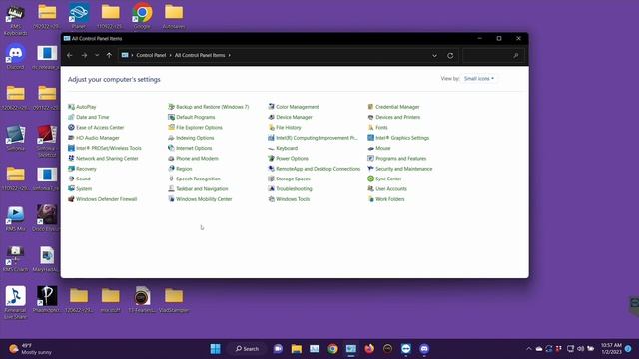This screenshot has width=639, height=359.
Task: Open the Phone and Modem icon
Action: click(171, 158)
